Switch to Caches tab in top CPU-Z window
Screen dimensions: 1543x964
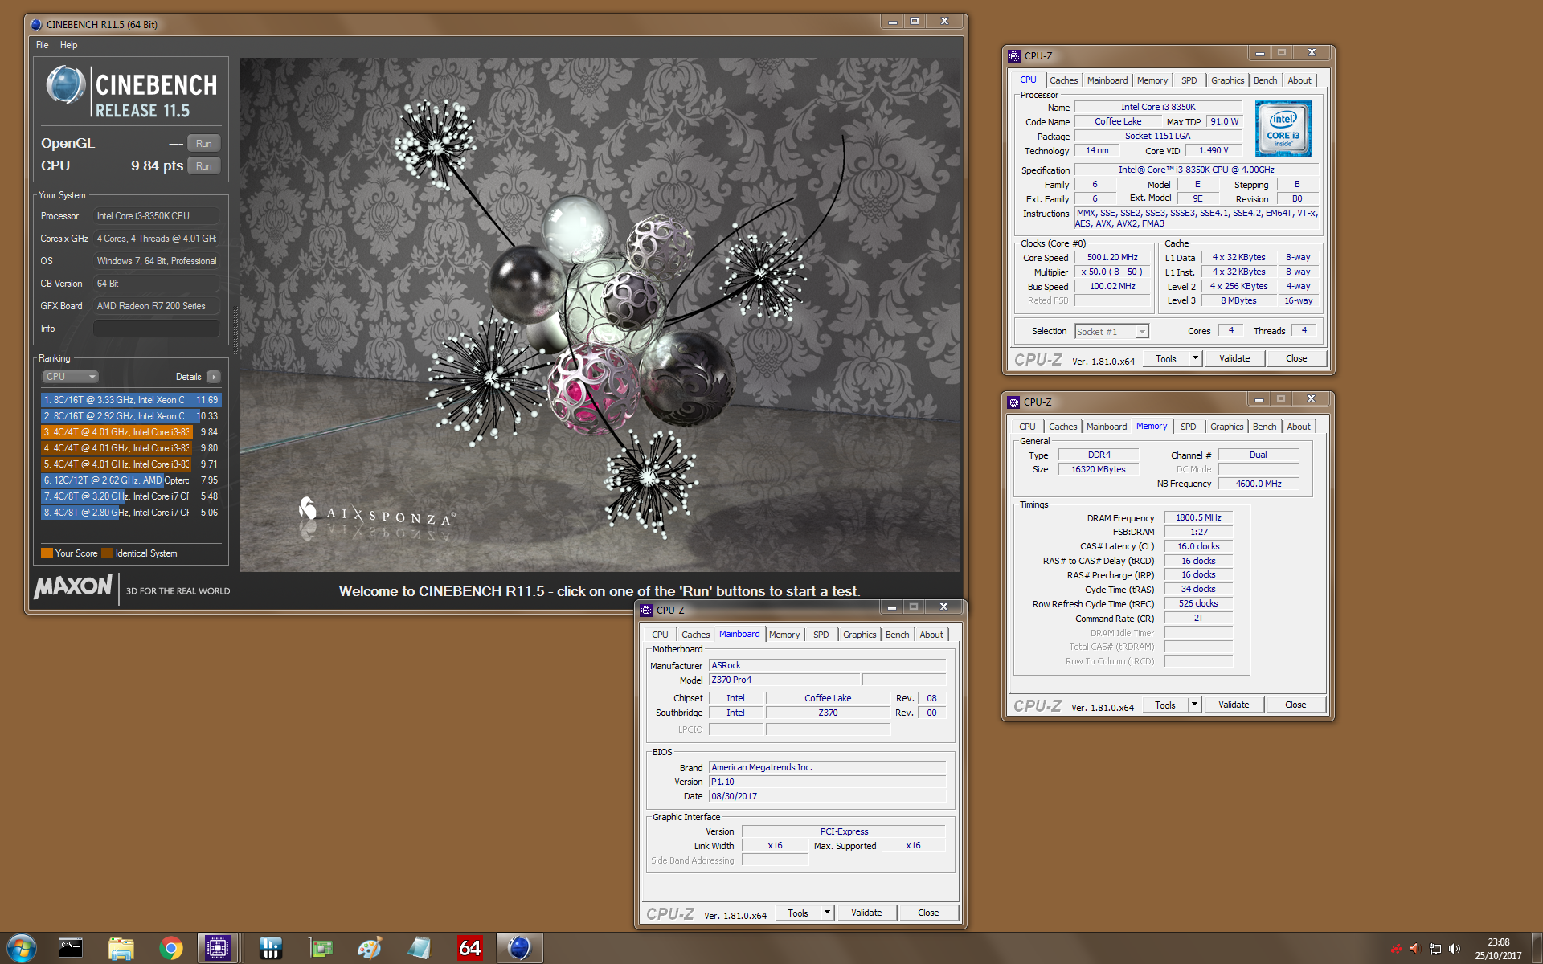coord(1063,80)
